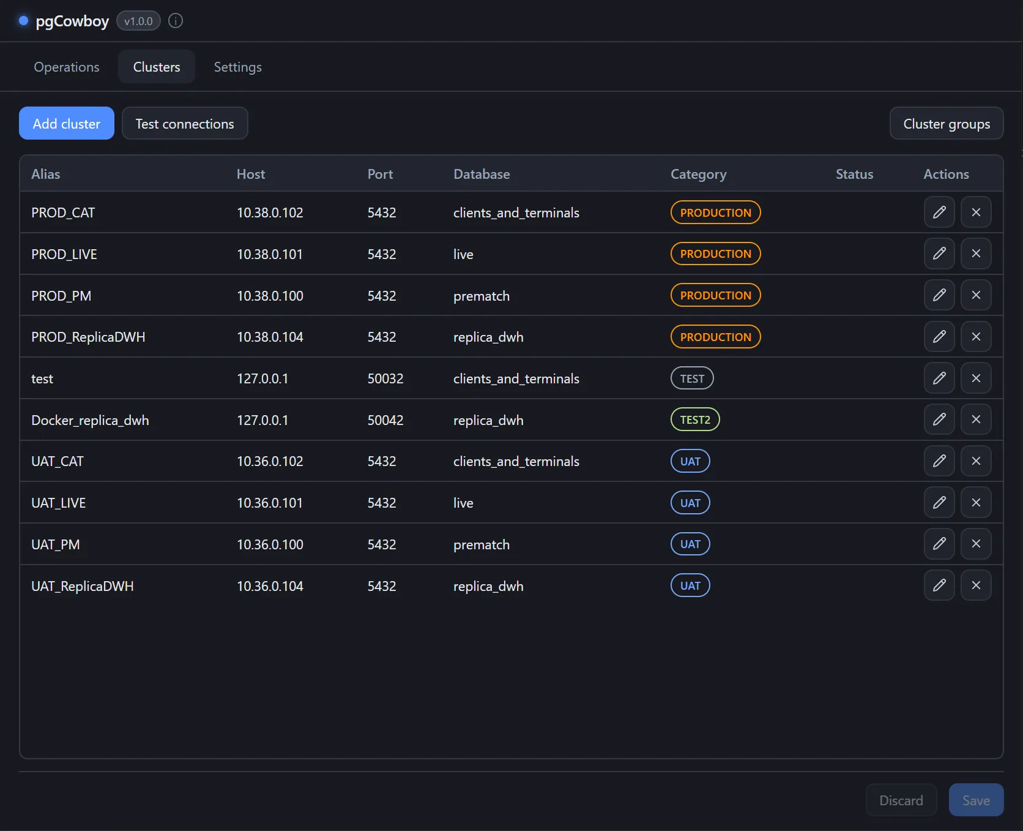Edit the UAT_ReplicaDWH cluster
The width and height of the screenshot is (1023, 831).
[939, 585]
